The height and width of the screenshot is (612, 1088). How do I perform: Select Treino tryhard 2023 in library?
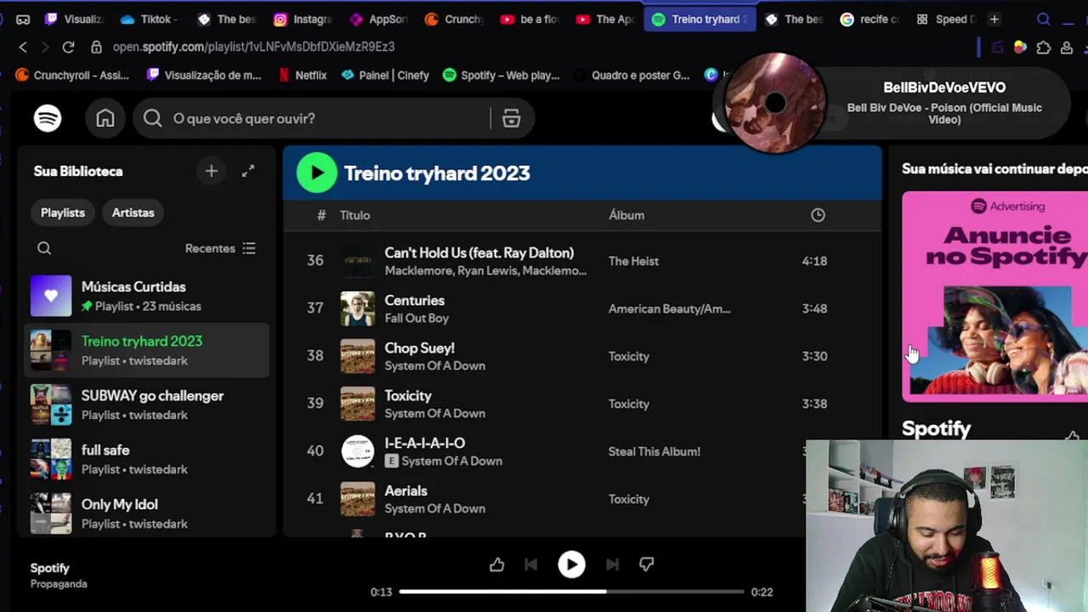click(x=148, y=350)
